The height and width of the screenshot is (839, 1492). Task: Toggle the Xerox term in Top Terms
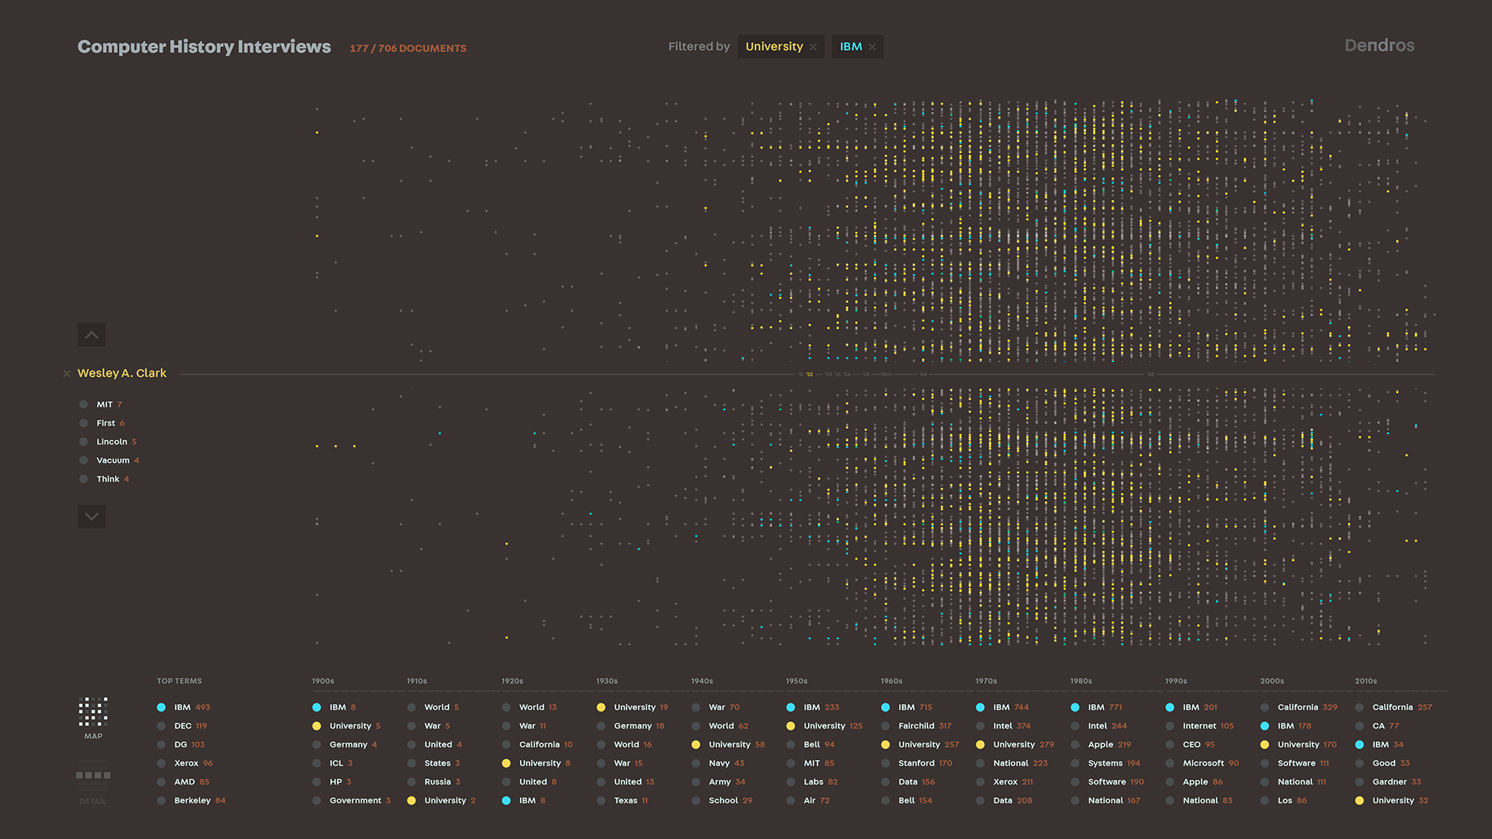(x=186, y=763)
